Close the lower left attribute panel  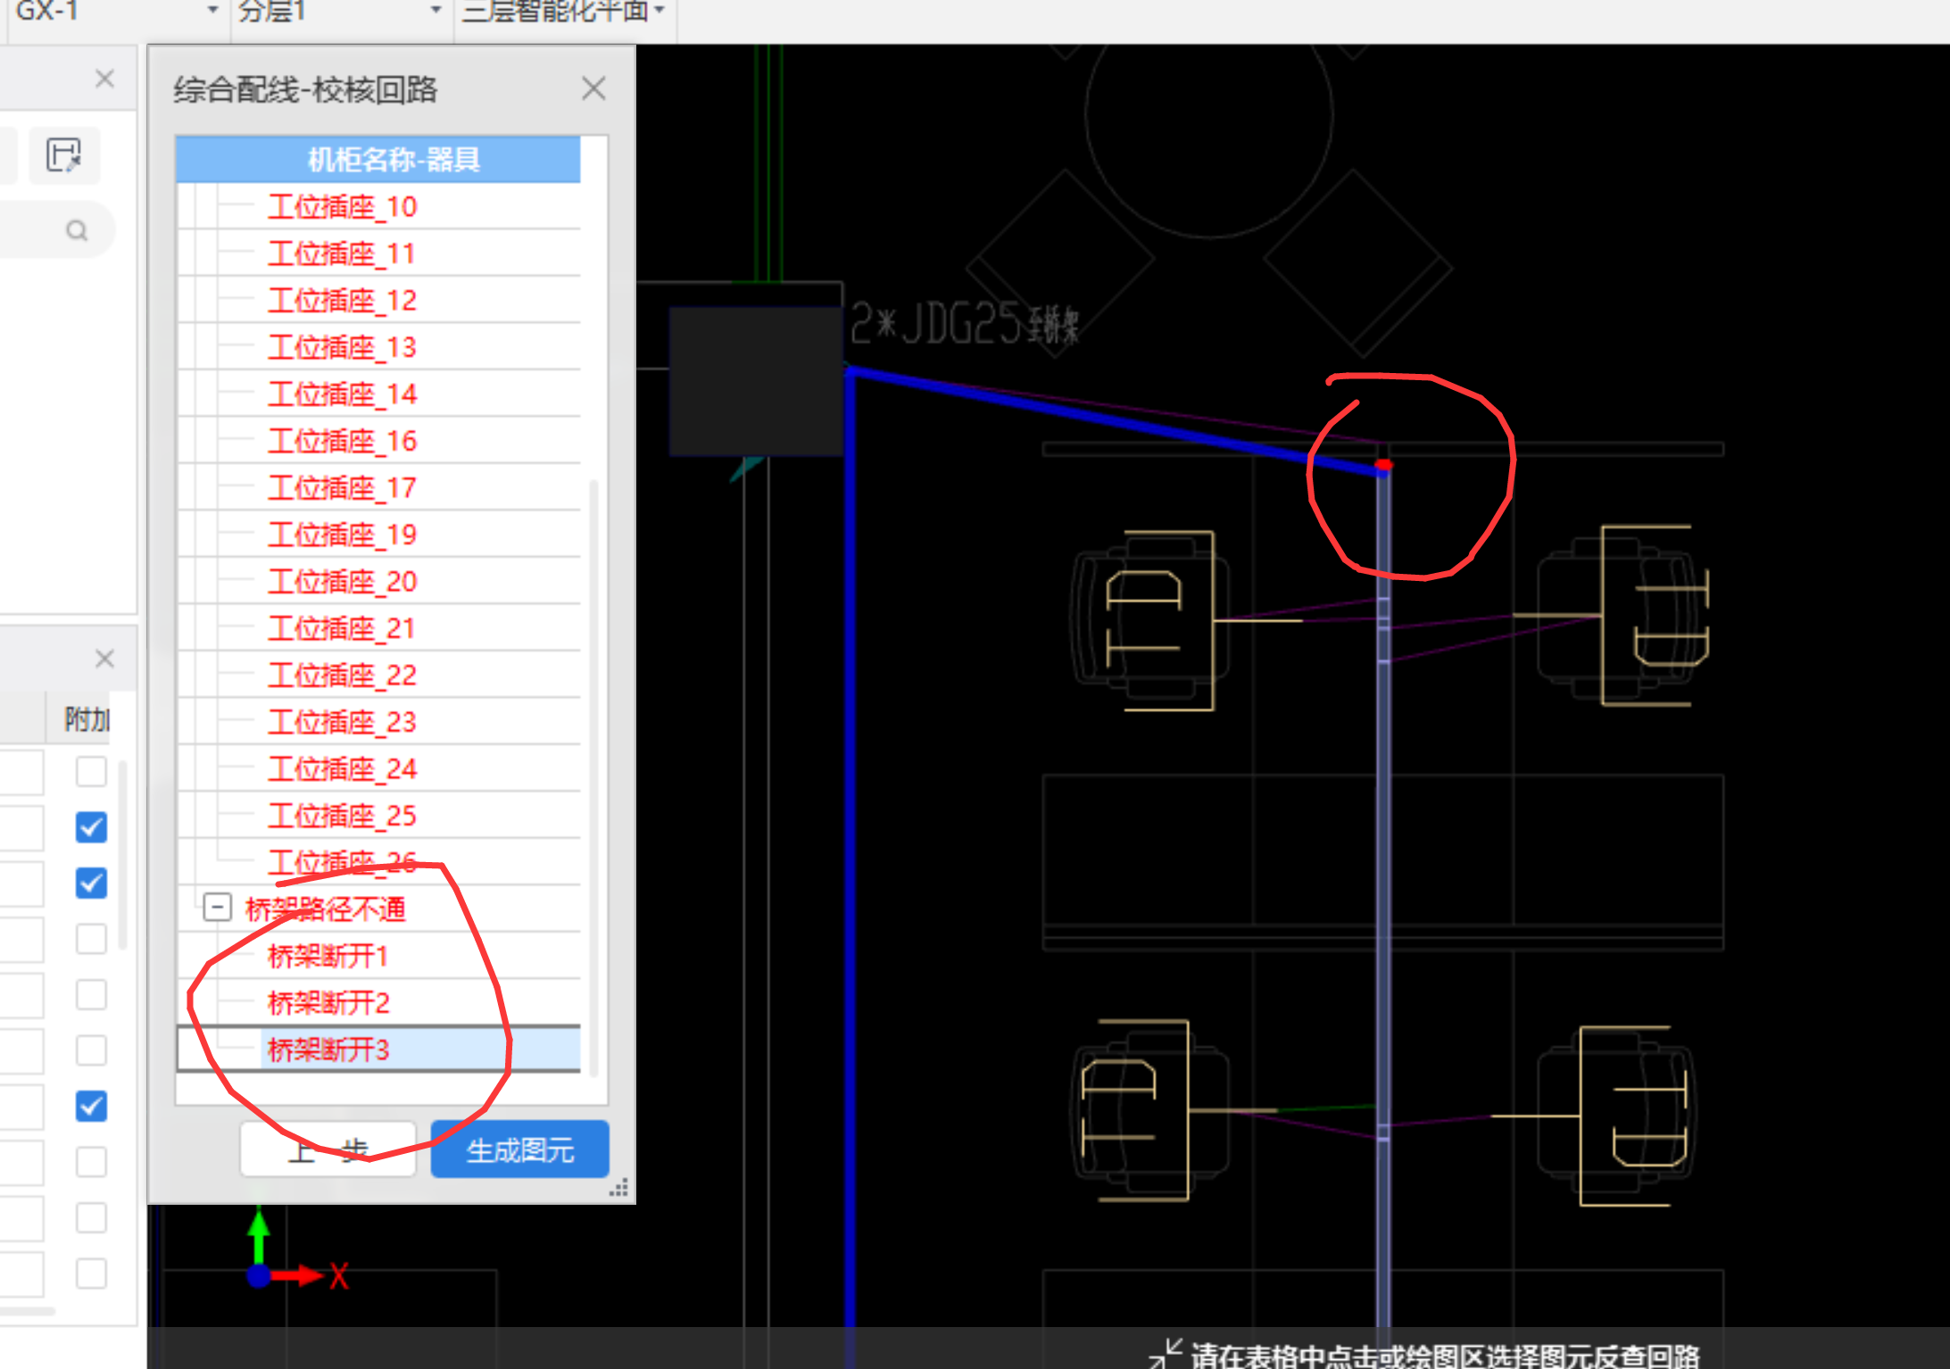[x=104, y=659]
